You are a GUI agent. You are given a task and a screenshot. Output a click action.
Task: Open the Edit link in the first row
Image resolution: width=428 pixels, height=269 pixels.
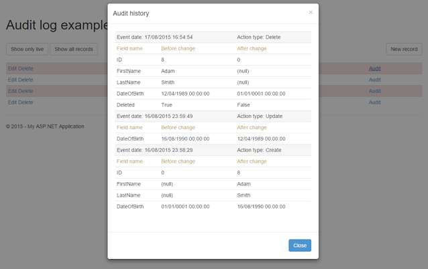[12, 68]
